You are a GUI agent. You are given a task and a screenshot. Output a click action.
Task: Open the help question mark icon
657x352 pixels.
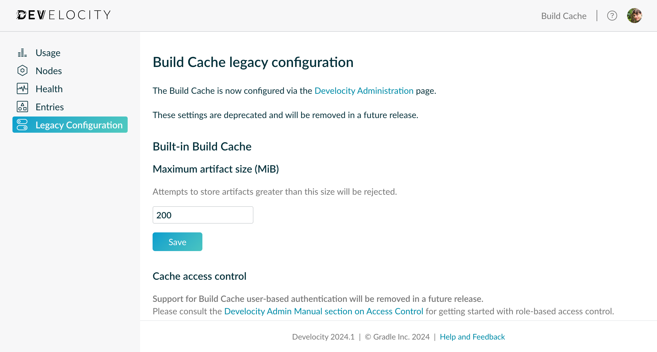[612, 16]
